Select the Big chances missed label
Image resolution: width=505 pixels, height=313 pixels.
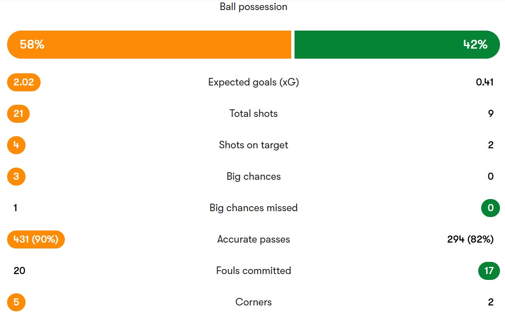[254, 208]
